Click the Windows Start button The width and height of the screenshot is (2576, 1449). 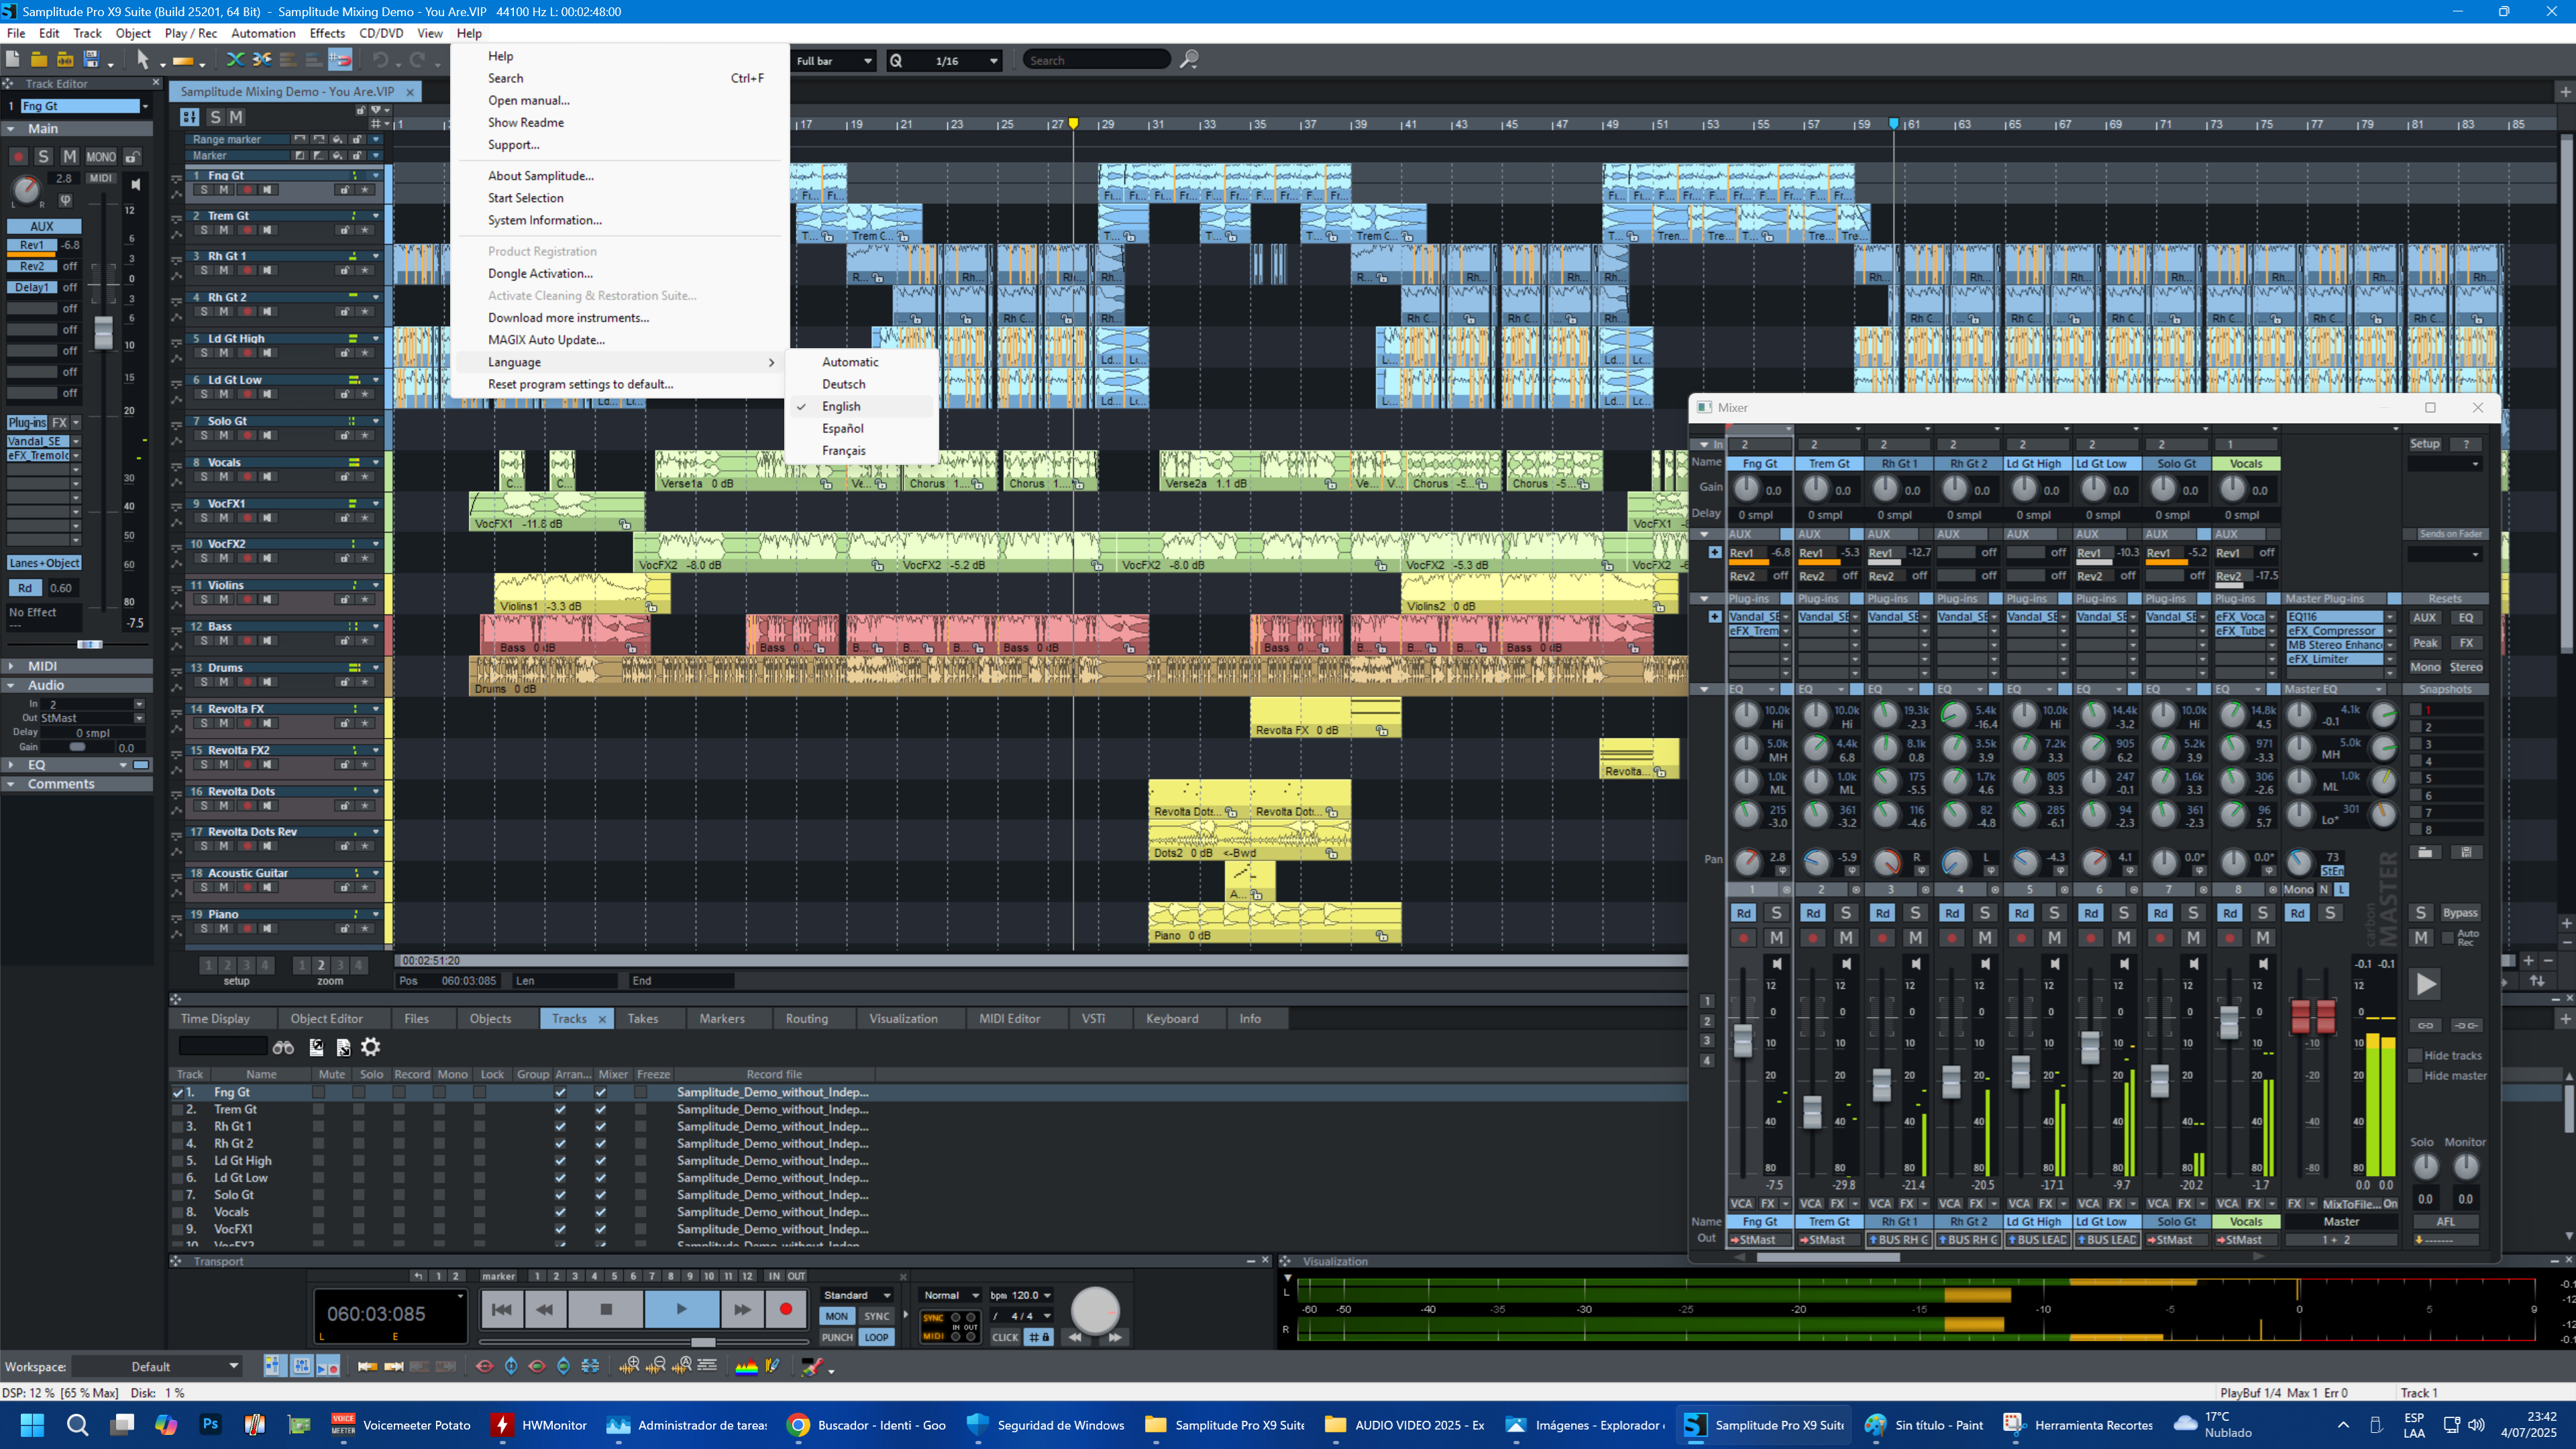coord(32,1425)
